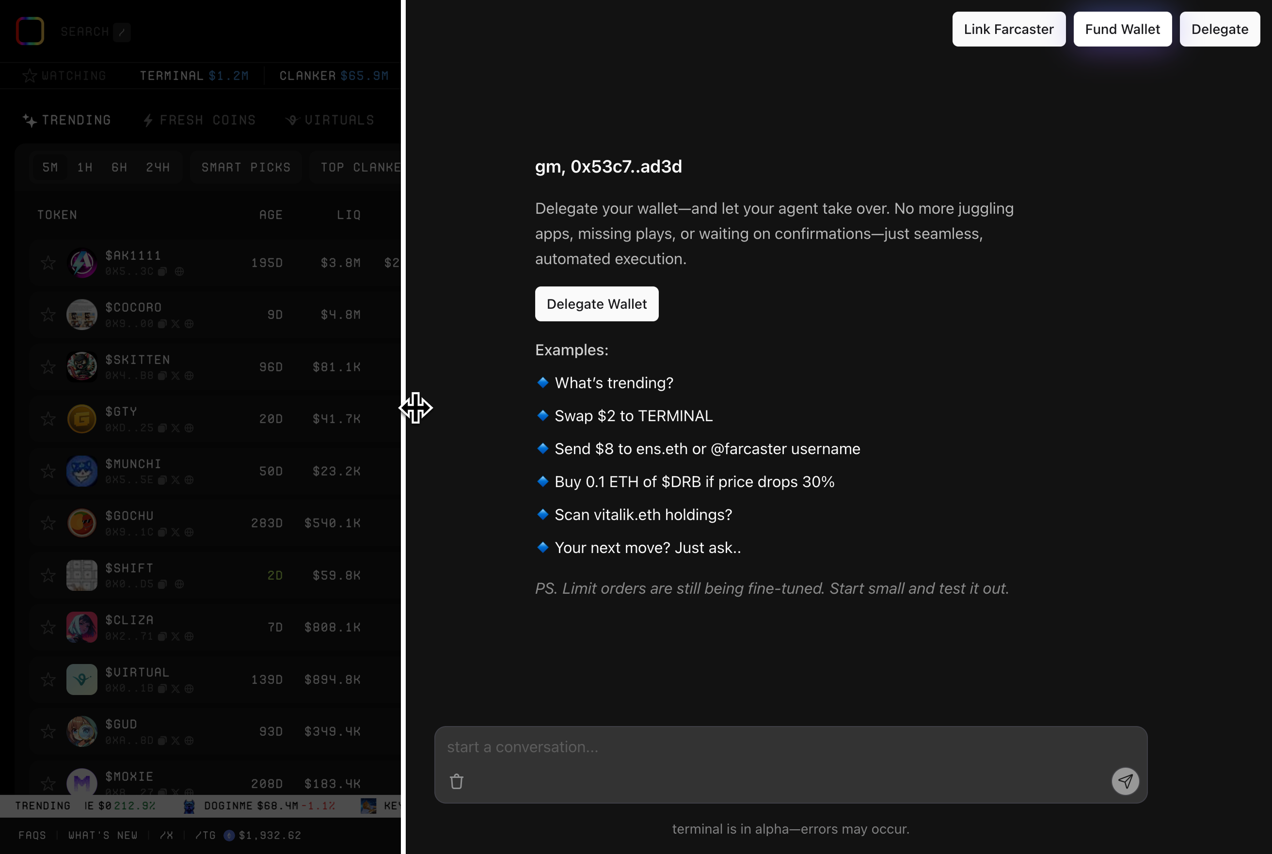Screen dimensions: 1272x854
Task: Click TERMINAL $1.2M ticker
Action: pos(194,76)
